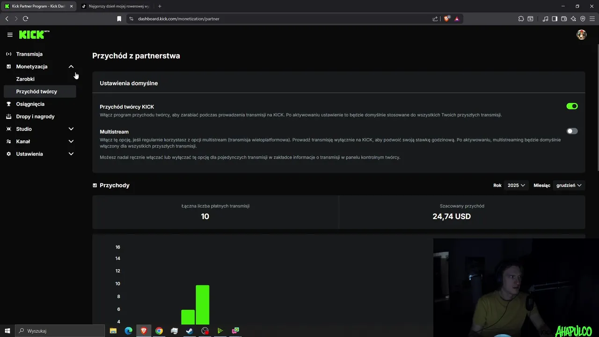Select Przychód twórcy in the sidebar

pos(39,92)
